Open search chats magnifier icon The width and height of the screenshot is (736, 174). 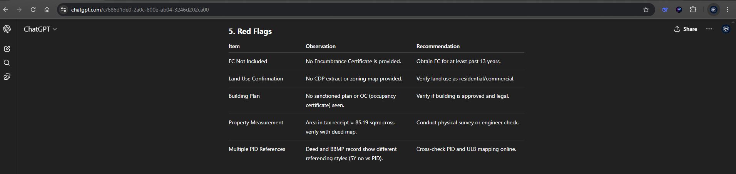(x=7, y=63)
